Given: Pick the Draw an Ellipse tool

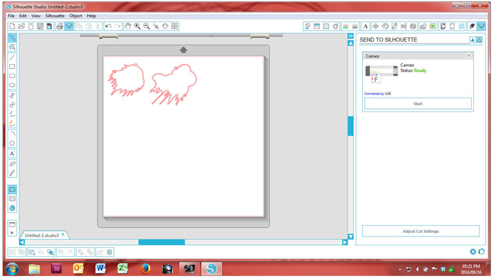Looking at the screenshot, I should [12, 85].
